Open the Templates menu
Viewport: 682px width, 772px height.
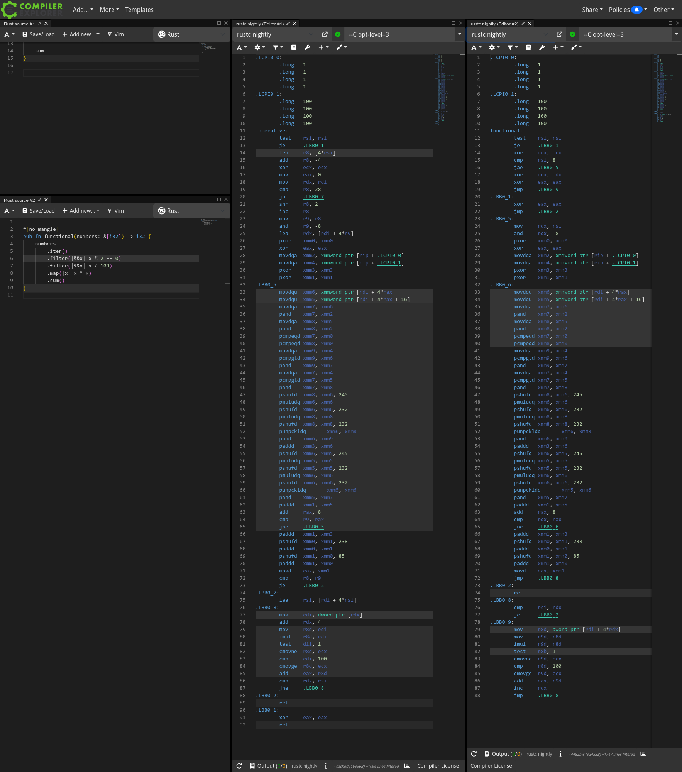coord(139,10)
